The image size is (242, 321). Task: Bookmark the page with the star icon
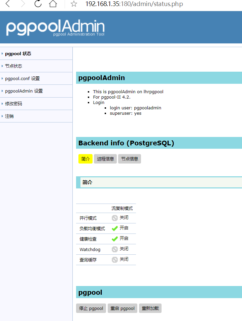coord(74,4)
